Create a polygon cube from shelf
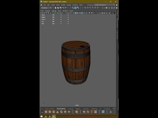Screen dimensions: 158x118 [50, 112]
